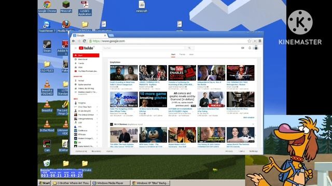This screenshot has height=186, width=332.
Task: Click the YouTube search magnifier button
Action: tap(189, 48)
